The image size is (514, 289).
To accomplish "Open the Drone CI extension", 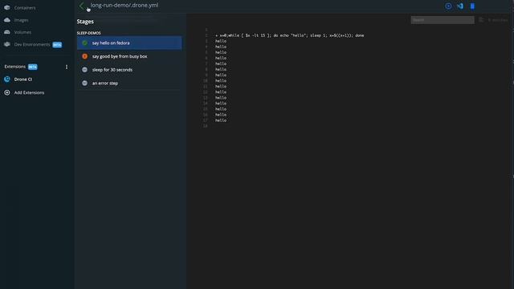I will tap(18, 79).
